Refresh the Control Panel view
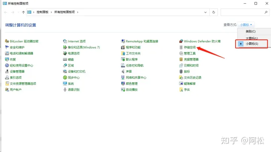This screenshot has width=271, height=152. (x=214, y=12)
